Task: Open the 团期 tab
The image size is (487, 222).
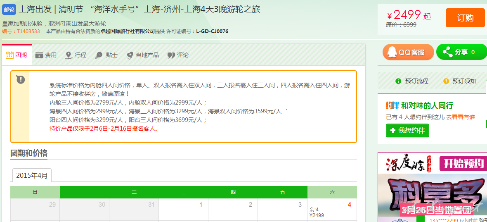Action: (x=17, y=55)
